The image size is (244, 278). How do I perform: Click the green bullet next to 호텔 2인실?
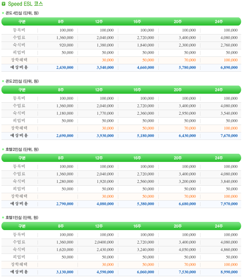[3, 149]
